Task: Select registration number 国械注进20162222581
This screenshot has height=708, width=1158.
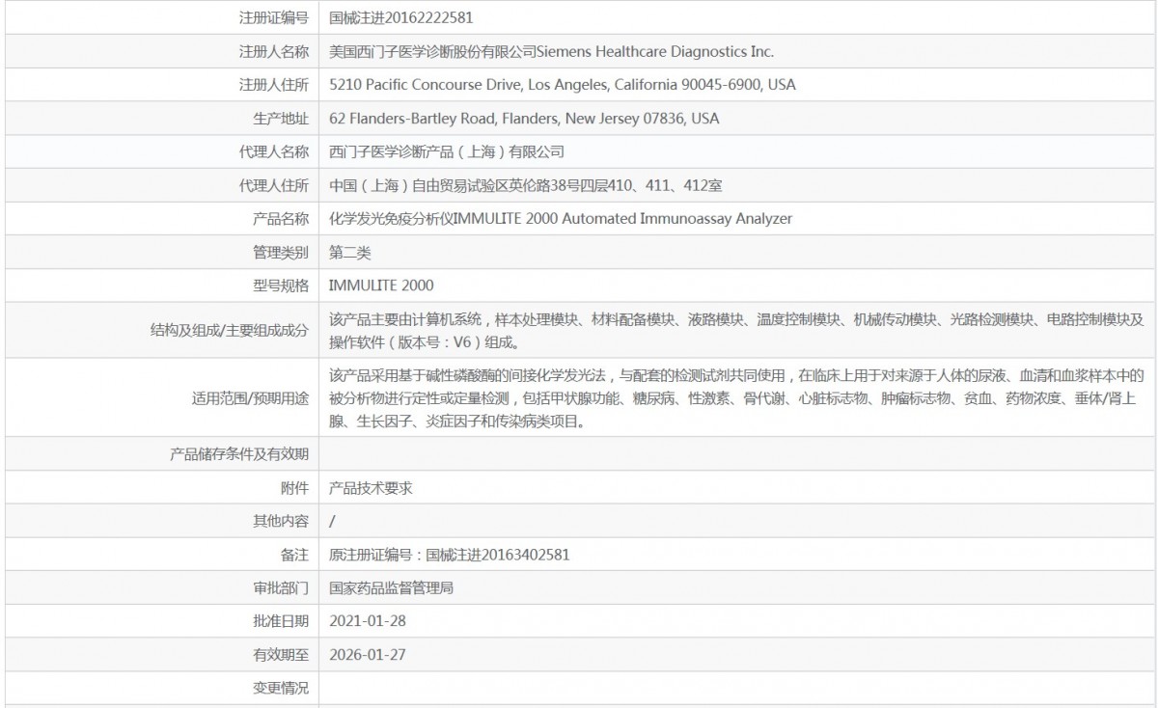Action: pos(401,17)
